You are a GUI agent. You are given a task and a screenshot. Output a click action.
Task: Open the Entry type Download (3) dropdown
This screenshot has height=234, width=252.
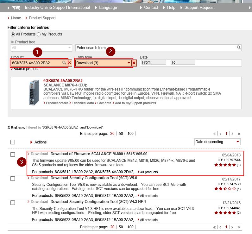click(103, 63)
